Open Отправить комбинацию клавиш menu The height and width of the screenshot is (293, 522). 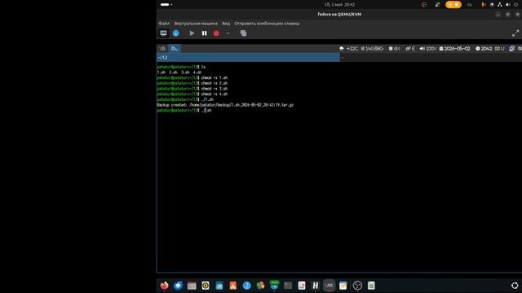coord(267,24)
